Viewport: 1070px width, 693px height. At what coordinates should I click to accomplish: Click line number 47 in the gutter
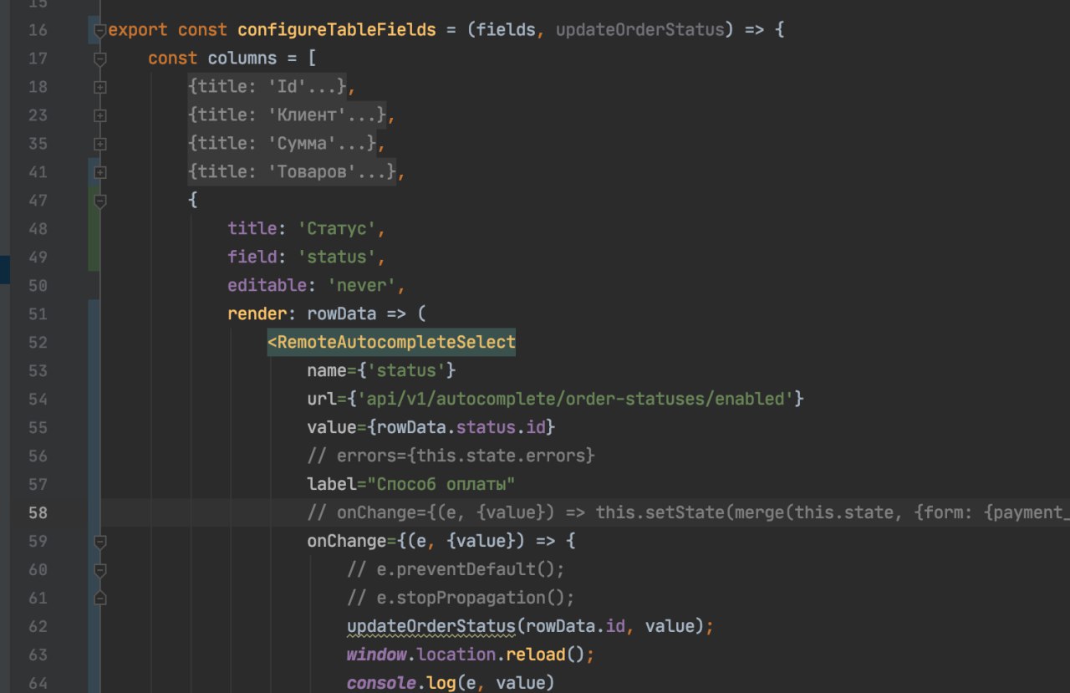[x=38, y=201]
